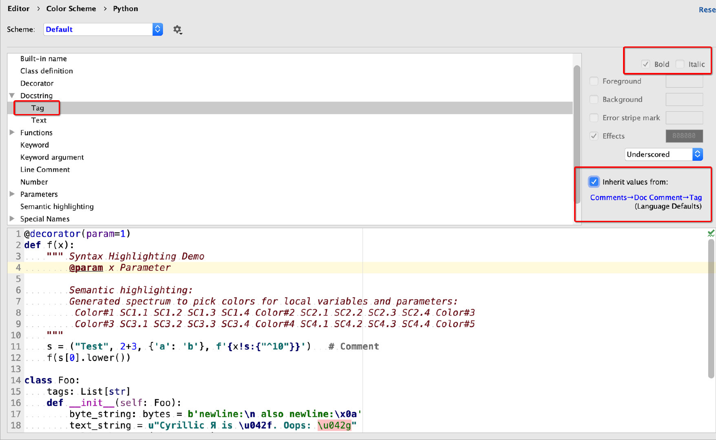Click the Effects color swatch
The width and height of the screenshot is (716, 440).
point(684,136)
